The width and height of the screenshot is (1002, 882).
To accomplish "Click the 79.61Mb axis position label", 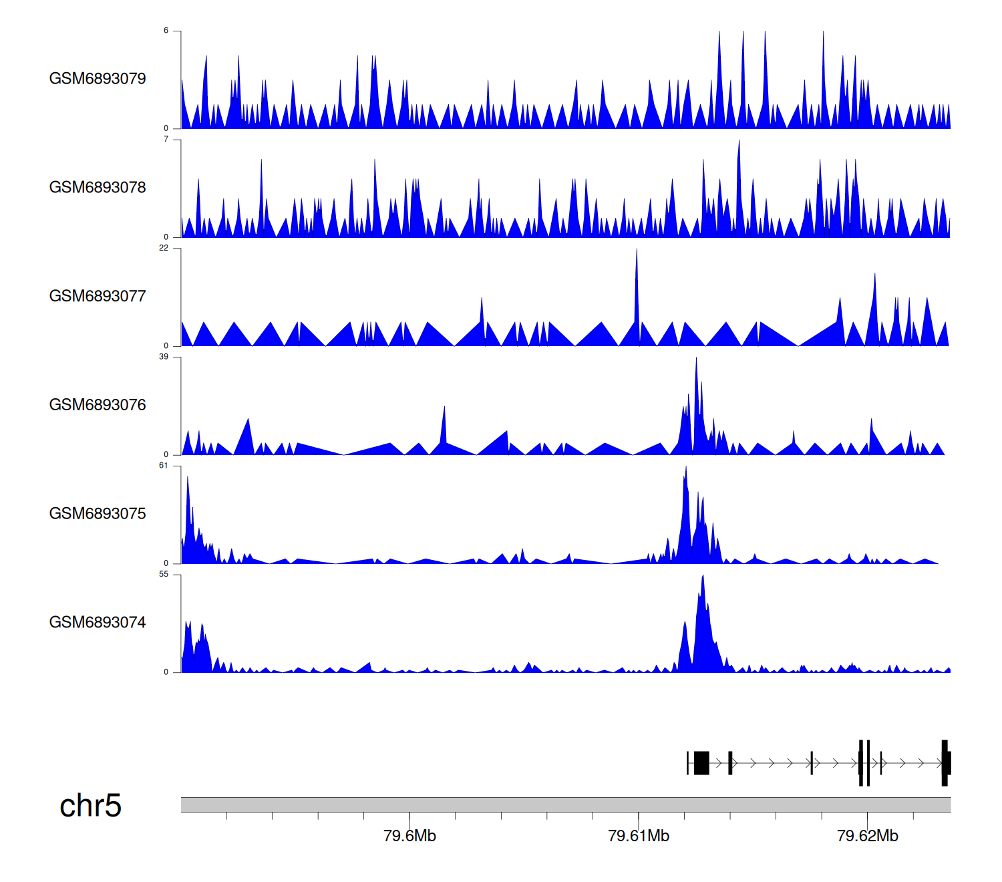I will click(x=639, y=836).
